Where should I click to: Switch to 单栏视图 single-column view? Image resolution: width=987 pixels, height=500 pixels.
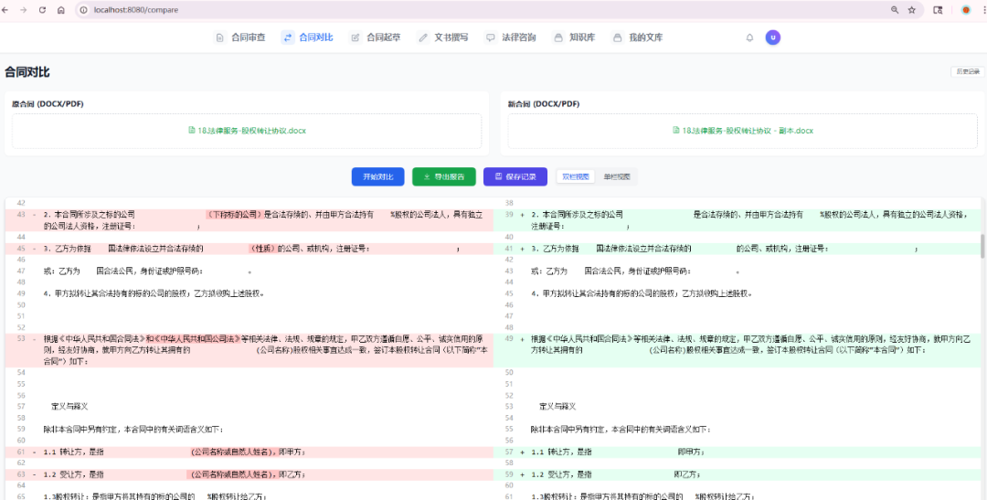tap(616, 176)
